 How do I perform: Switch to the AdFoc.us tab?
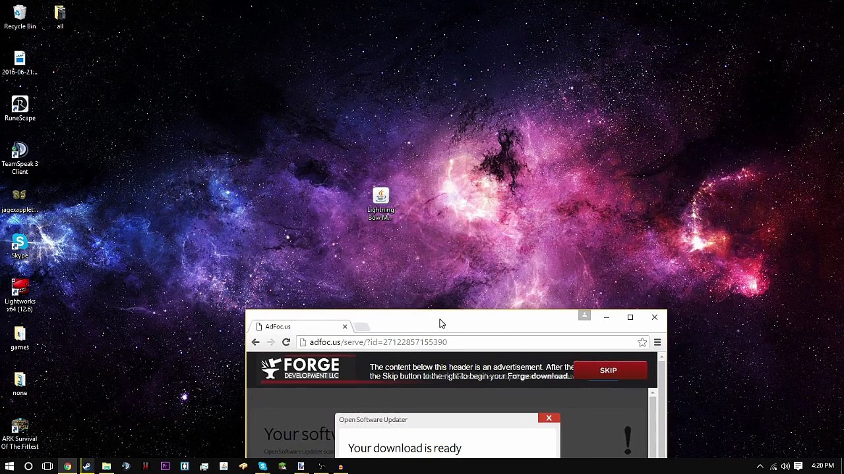tap(300, 327)
